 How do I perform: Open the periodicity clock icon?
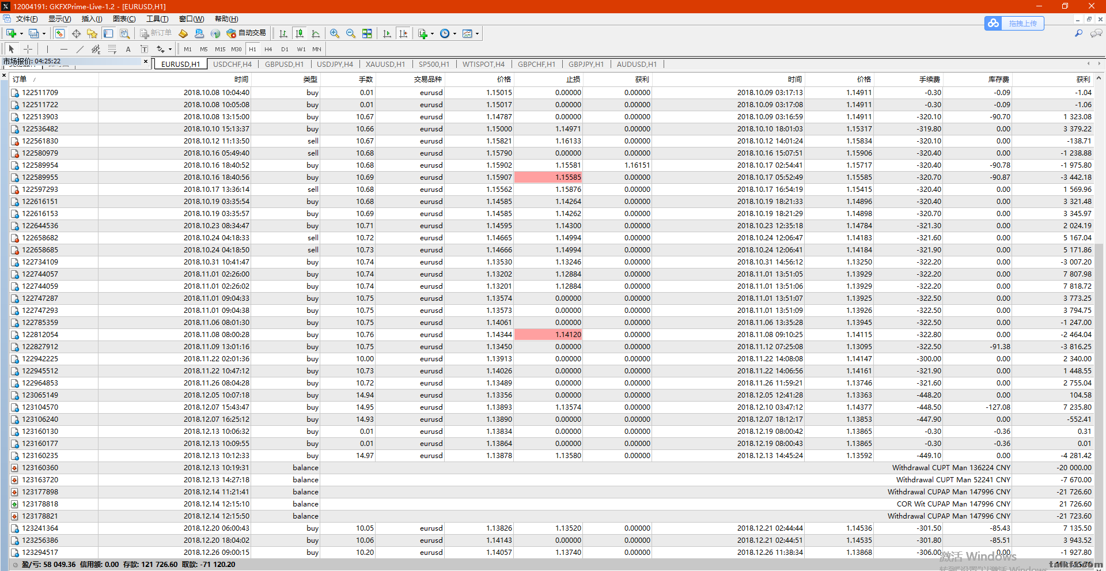pos(445,33)
